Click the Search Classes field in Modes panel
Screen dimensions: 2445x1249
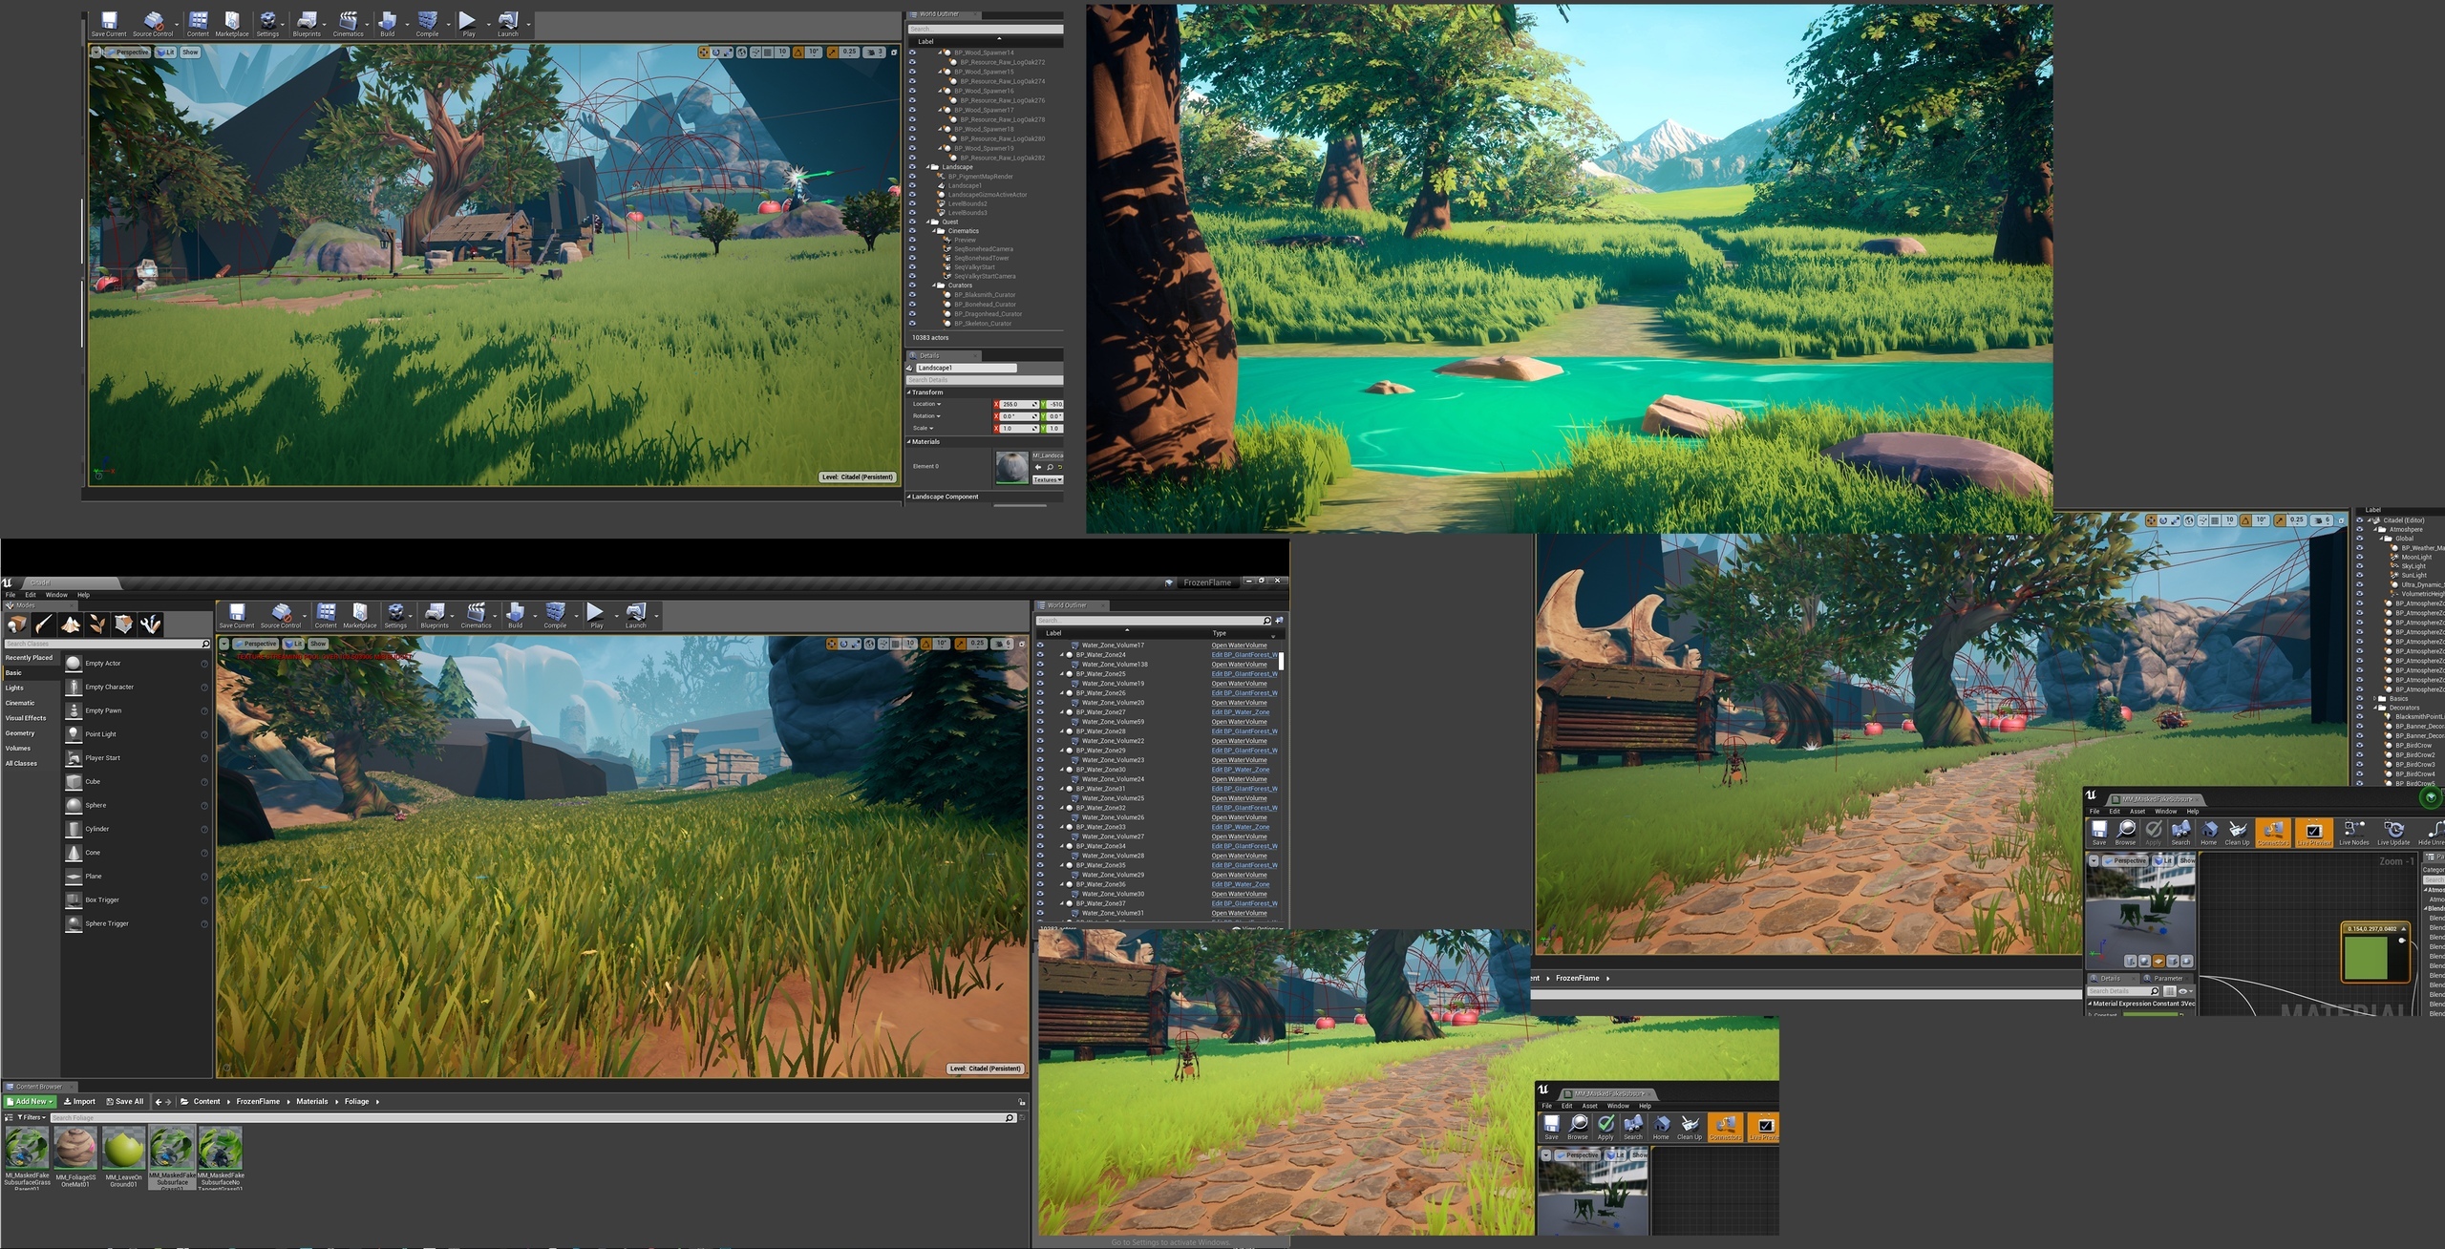[107, 644]
